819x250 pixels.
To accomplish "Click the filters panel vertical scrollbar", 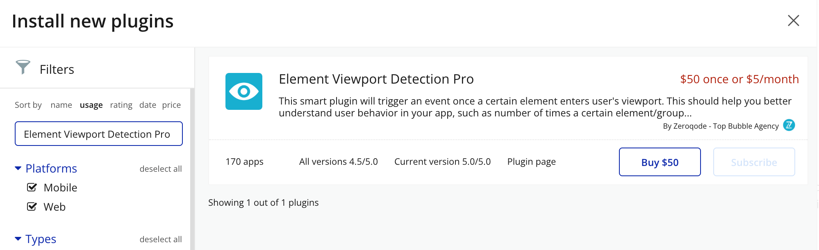I will coord(192,164).
